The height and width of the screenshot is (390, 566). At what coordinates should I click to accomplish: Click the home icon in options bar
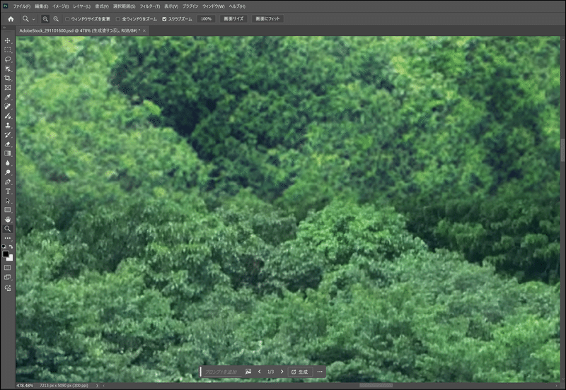click(11, 19)
